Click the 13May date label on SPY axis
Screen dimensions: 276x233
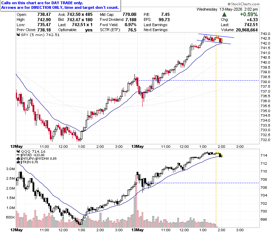(x=138, y=147)
